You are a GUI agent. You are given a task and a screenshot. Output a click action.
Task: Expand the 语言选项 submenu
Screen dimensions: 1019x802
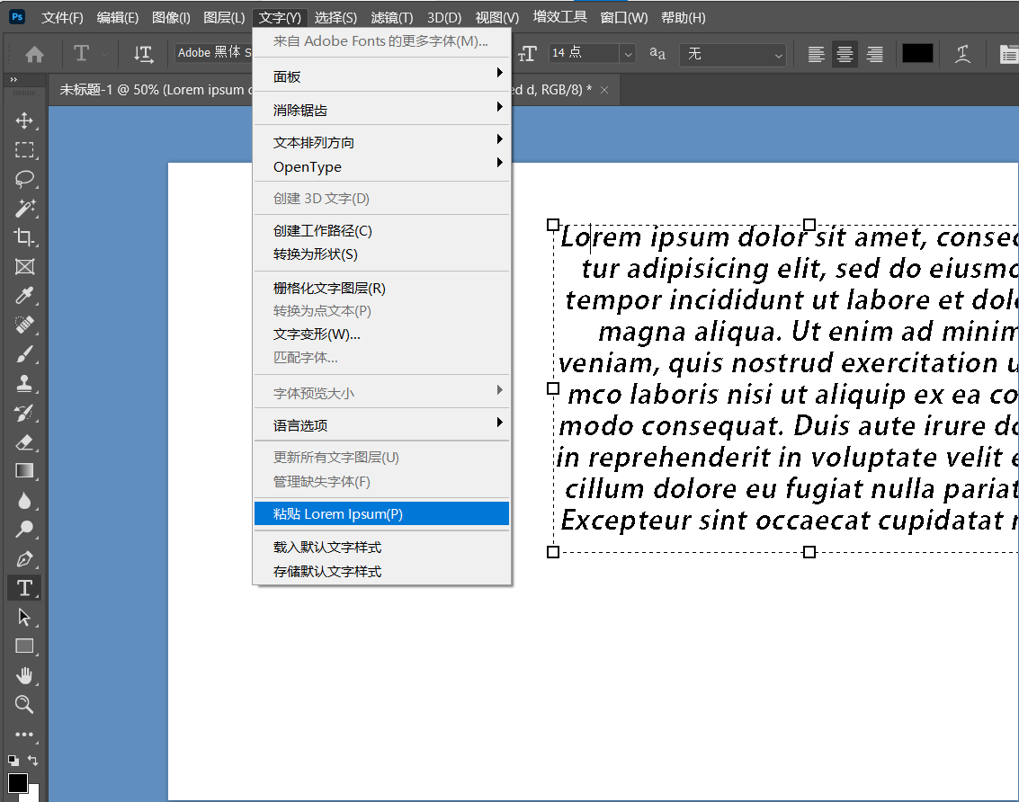point(381,425)
